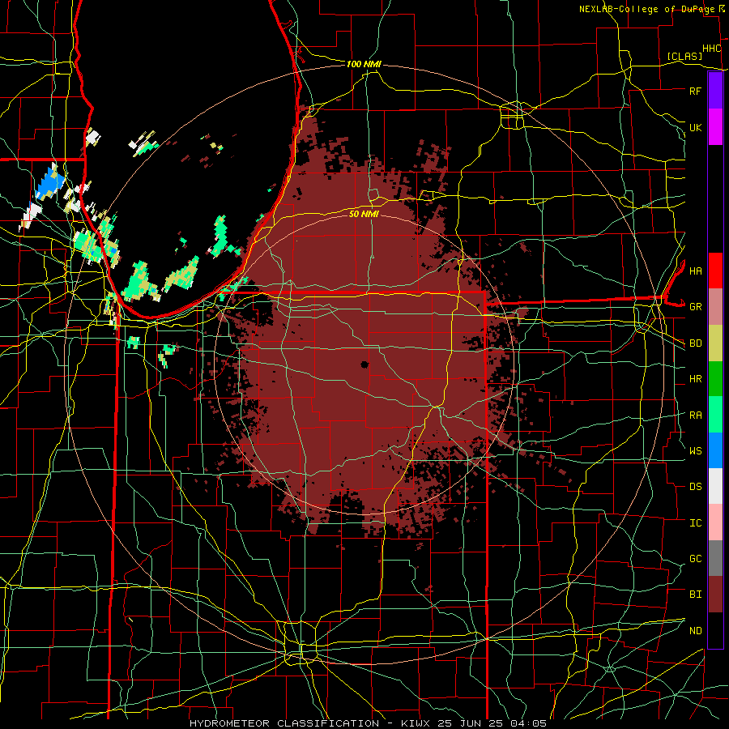Click the HYDROMETEOR CLASSIFICATION KIWX title text
The image size is (729, 729).
368,723
